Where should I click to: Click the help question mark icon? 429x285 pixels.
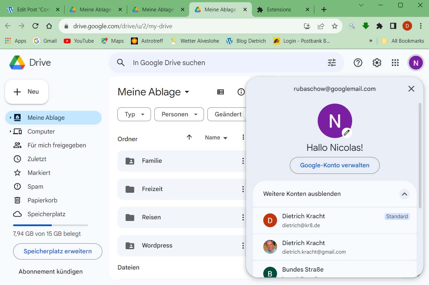(x=358, y=63)
